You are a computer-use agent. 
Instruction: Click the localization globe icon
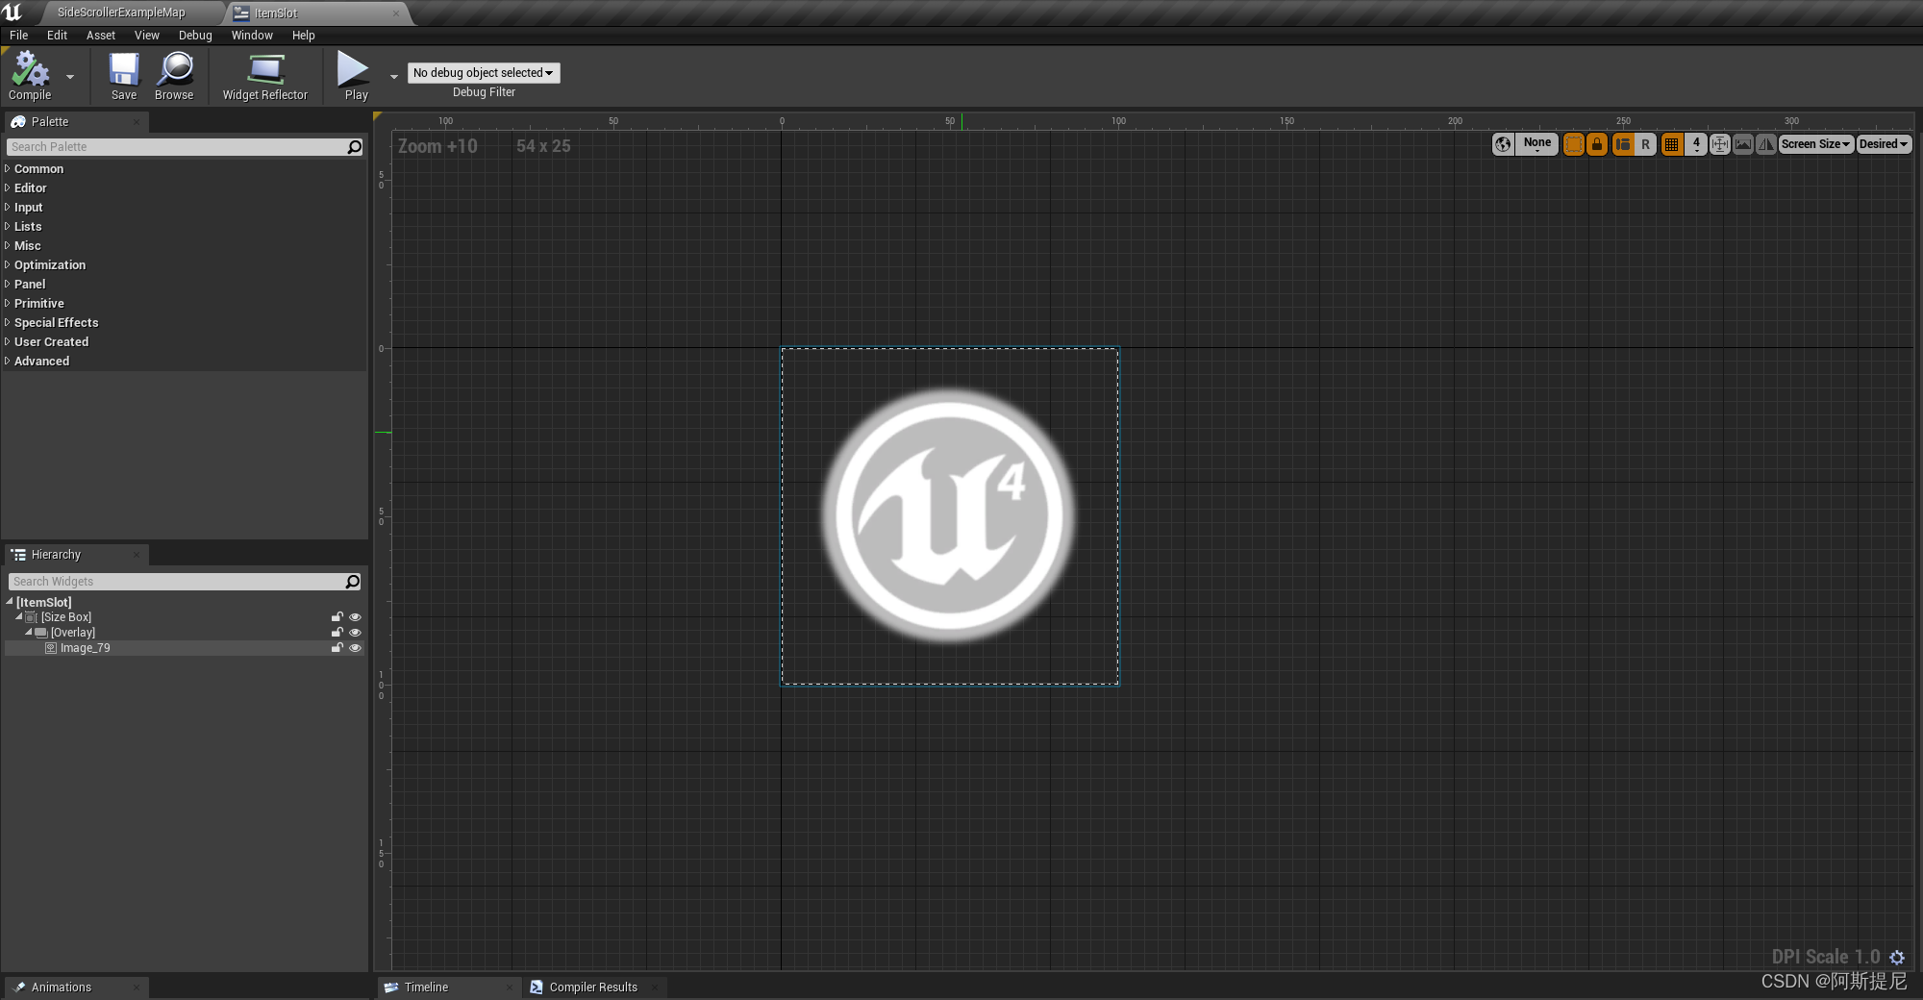point(1503,144)
